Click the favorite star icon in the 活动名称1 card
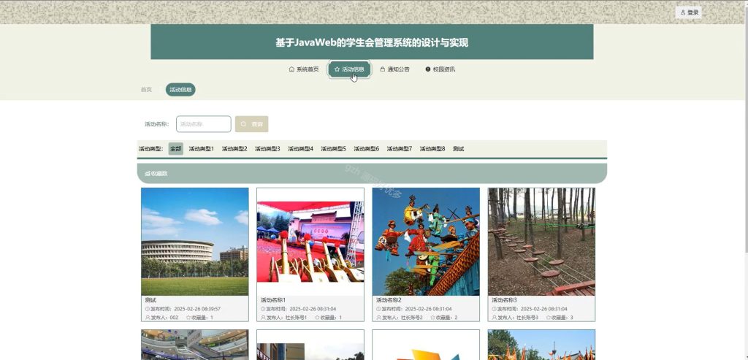The width and height of the screenshot is (748, 360). click(x=317, y=318)
